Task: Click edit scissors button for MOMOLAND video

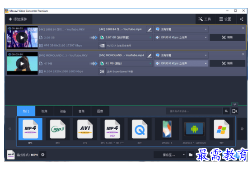Action: 227,63
